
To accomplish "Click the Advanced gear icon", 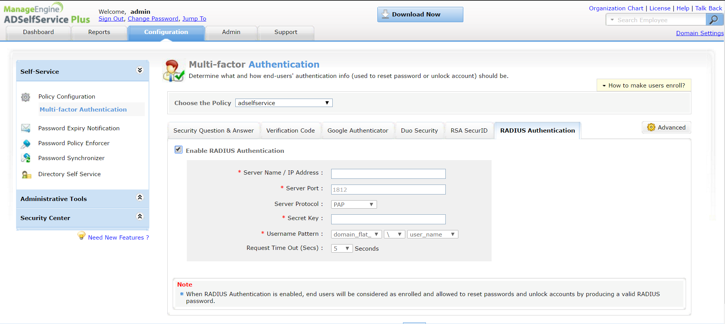I will point(651,127).
